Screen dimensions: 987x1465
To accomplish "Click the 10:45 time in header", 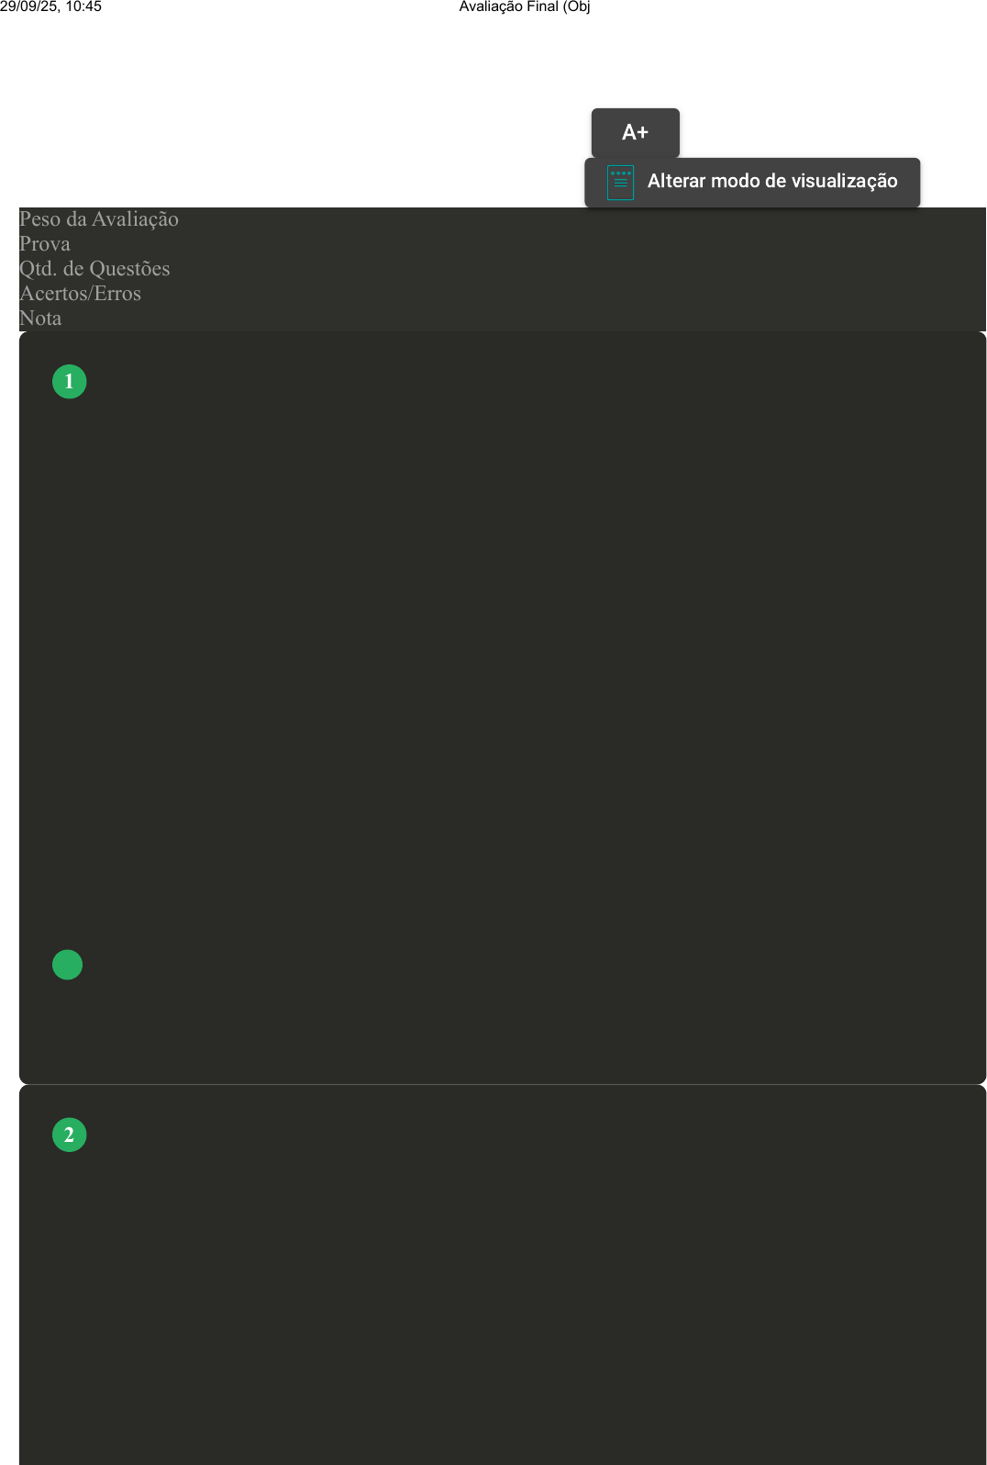I will point(83,7).
